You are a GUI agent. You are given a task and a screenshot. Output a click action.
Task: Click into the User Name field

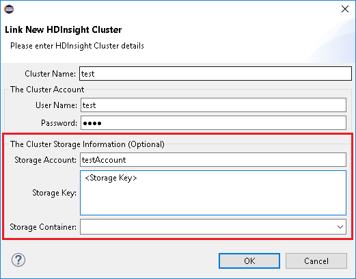[x=213, y=105]
